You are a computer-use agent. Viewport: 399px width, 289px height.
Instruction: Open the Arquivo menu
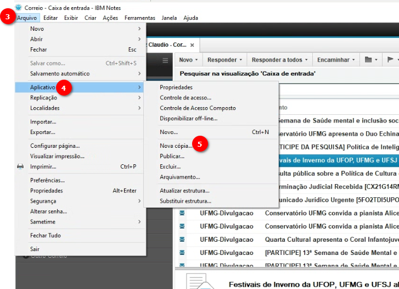coord(27,18)
